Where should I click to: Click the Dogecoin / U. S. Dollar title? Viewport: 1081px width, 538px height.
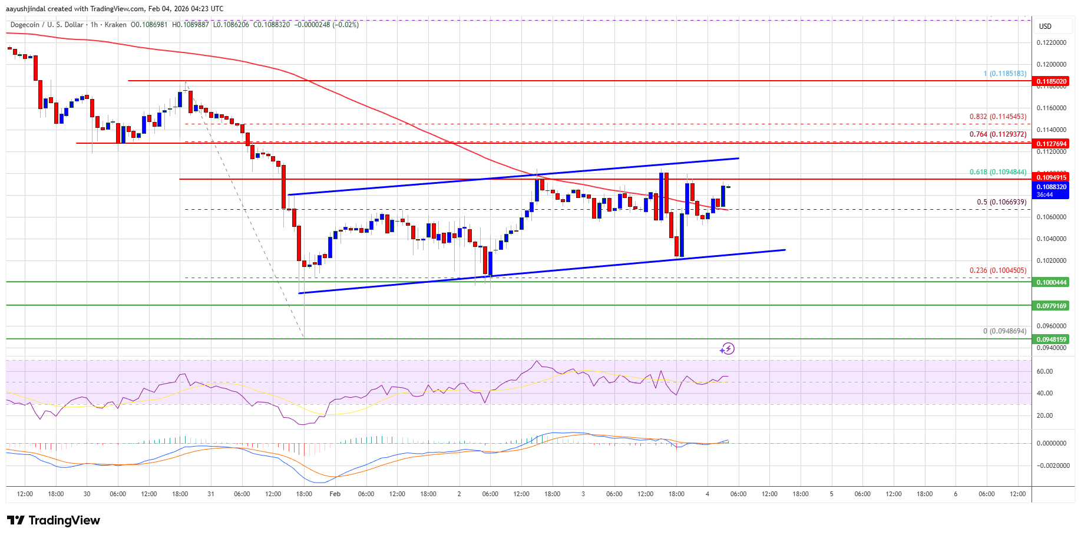pos(47,25)
